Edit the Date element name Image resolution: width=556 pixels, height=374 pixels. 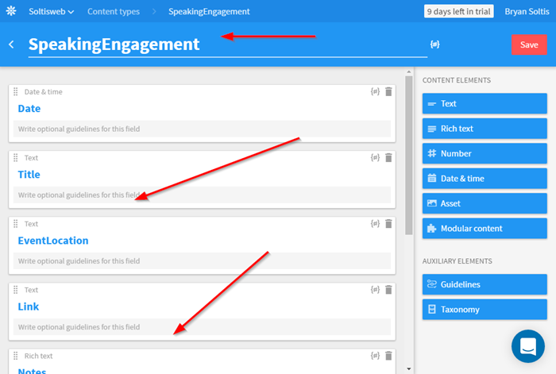[29, 109]
